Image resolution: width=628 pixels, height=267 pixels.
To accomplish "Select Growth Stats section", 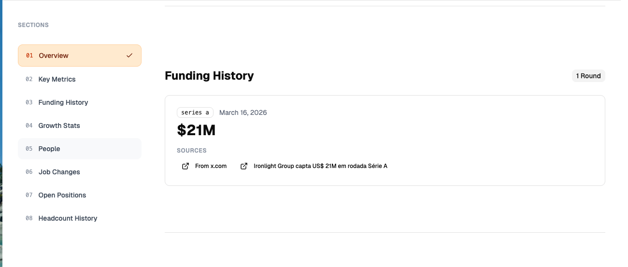I will [59, 126].
